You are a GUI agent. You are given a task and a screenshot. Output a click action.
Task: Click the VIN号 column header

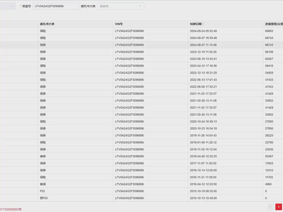(119, 24)
